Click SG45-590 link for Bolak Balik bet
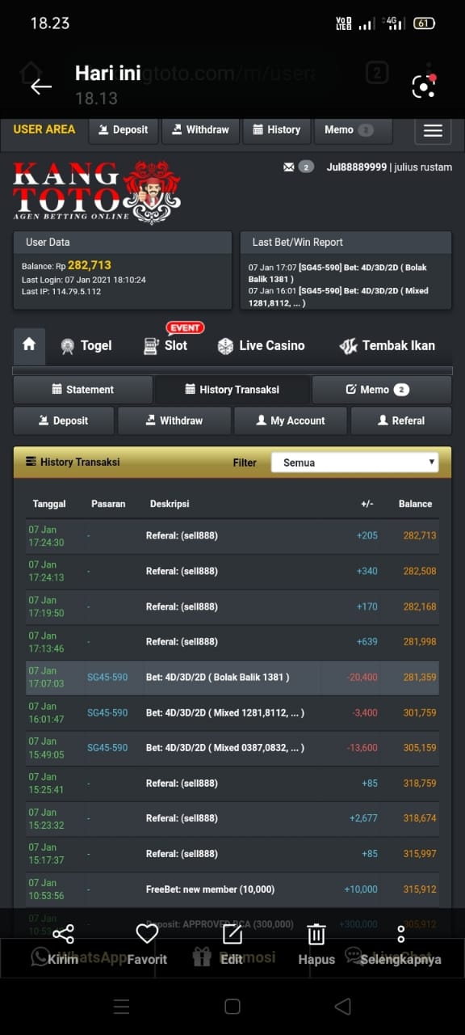 pyautogui.click(x=107, y=678)
